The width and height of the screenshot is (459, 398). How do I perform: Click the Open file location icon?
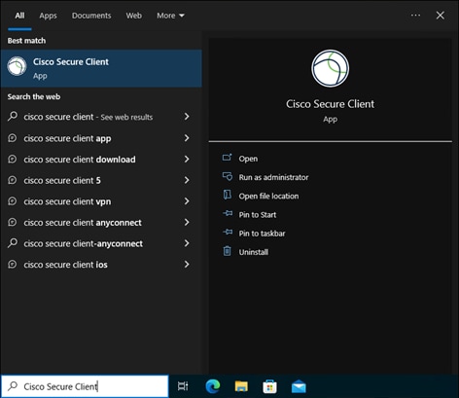coord(228,195)
